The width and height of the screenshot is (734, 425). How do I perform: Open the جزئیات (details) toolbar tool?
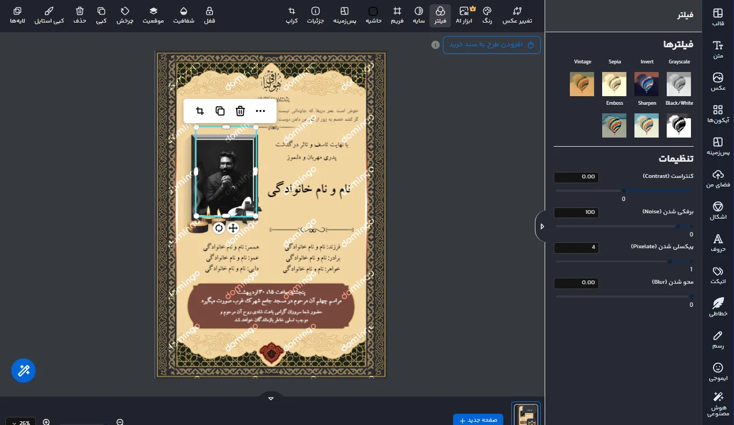(315, 15)
